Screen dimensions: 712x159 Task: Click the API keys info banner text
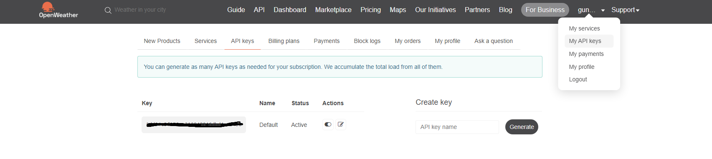(x=293, y=67)
